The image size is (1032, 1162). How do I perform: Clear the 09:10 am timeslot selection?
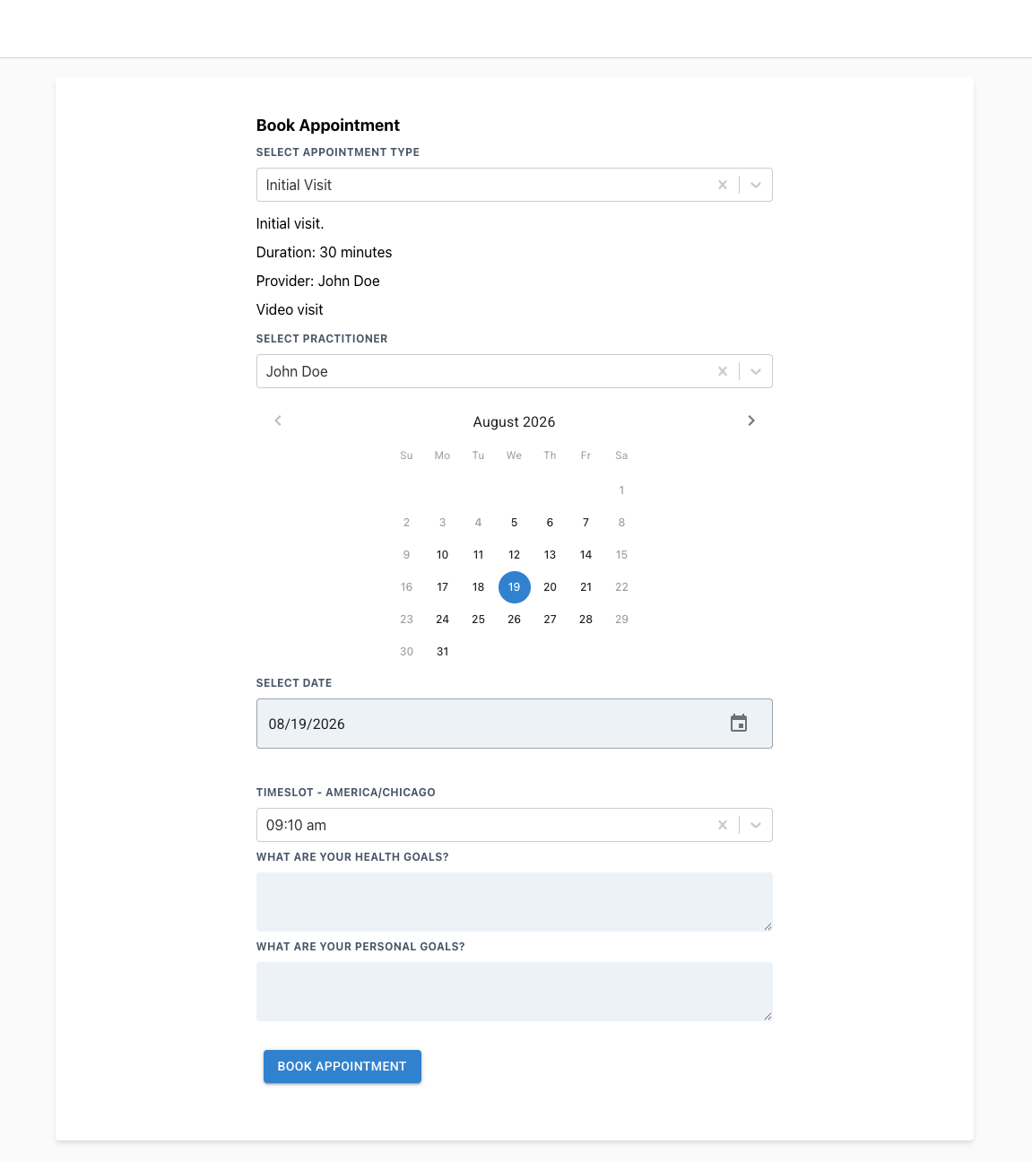(x=723, y=825)
